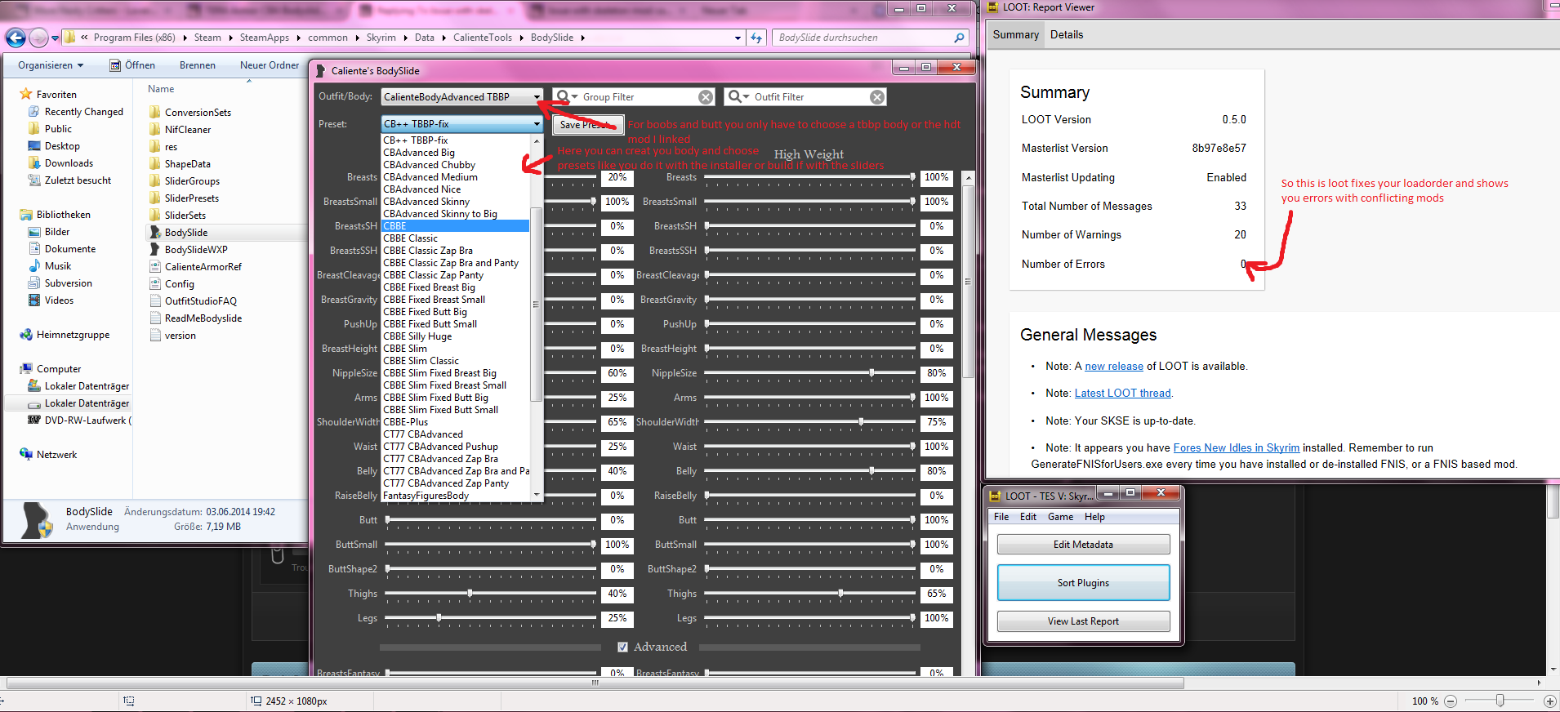Click the zoom out minus icon in the status bar
This screenshot has width=1560, height=712.
[1451, 701]
